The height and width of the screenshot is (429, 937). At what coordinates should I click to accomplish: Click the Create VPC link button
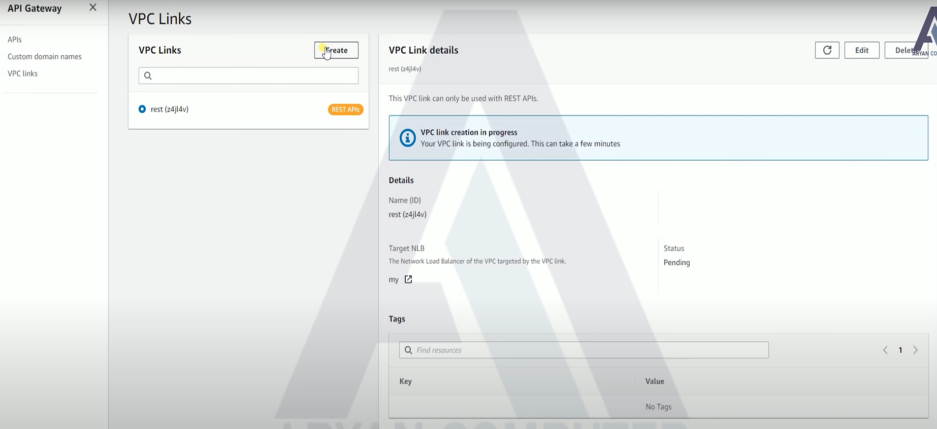pos(336,50)
